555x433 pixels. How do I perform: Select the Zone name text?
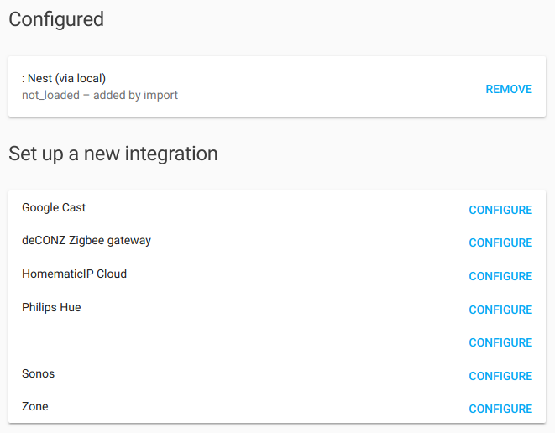coord(35,406)
